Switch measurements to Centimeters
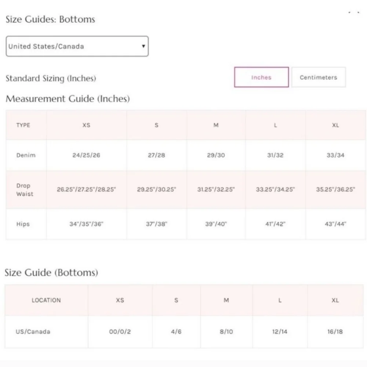This screenshot has width=367, height=367. click(318, 77)
